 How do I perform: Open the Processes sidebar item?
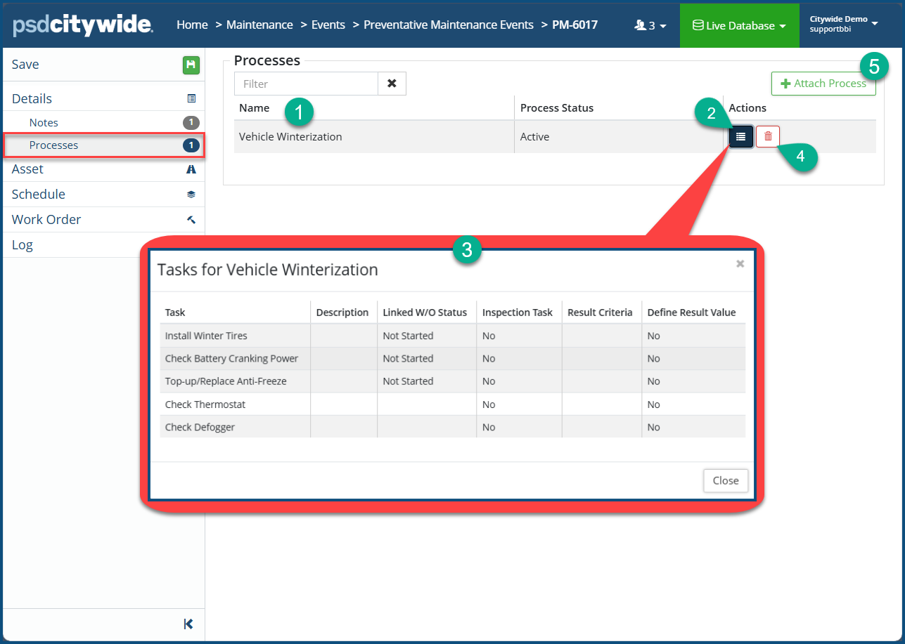tap(54, 145)
